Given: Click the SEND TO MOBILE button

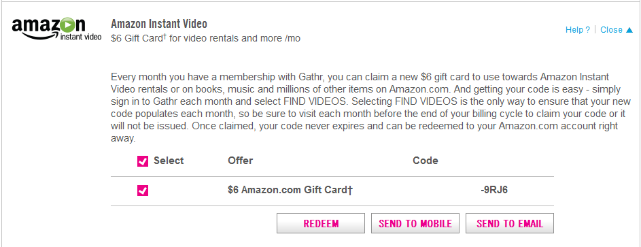Looking at the screenshot, I should (415, 223).
